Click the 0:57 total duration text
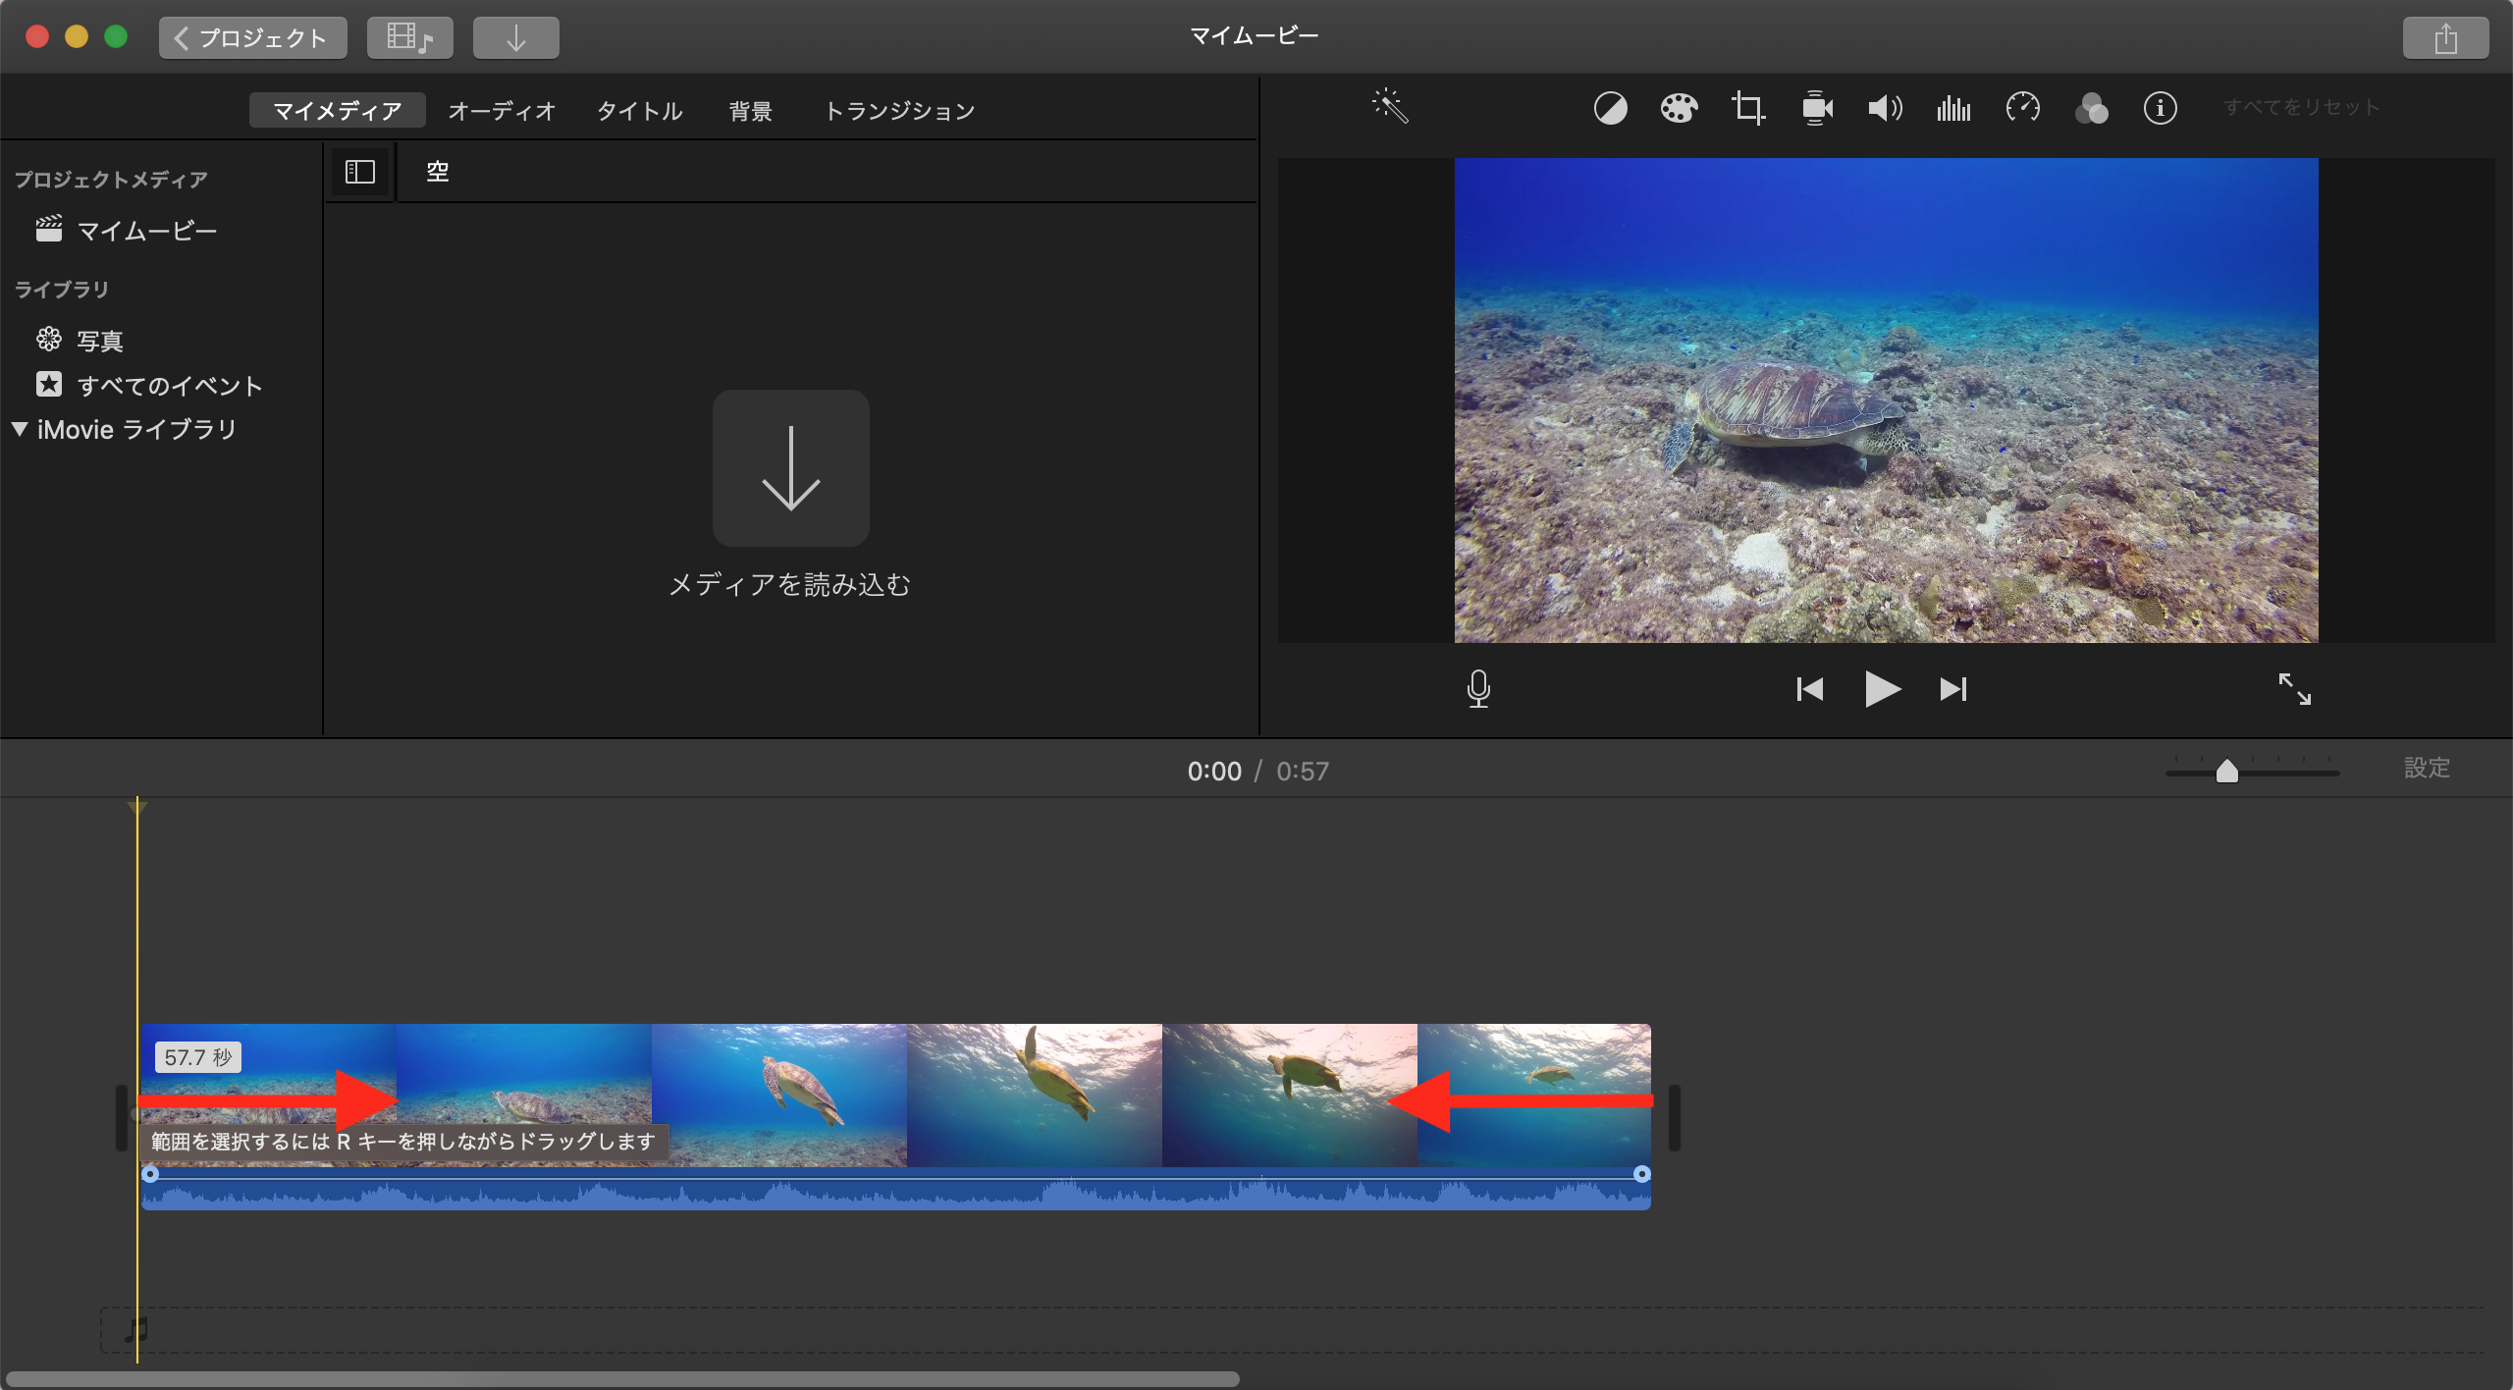This screenshot has height=1390, width=2513. pos(1303,772)
